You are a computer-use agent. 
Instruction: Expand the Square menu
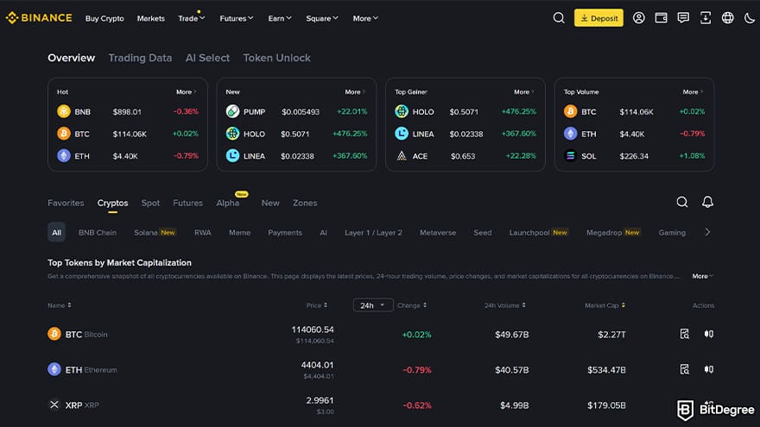(322, 18)
